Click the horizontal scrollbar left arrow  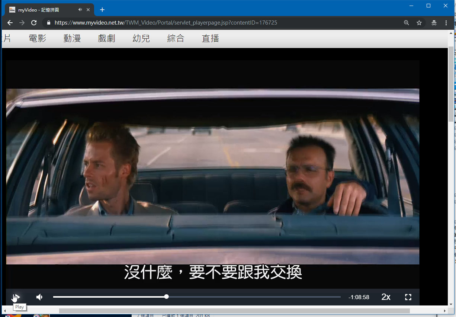coord(4,311)
